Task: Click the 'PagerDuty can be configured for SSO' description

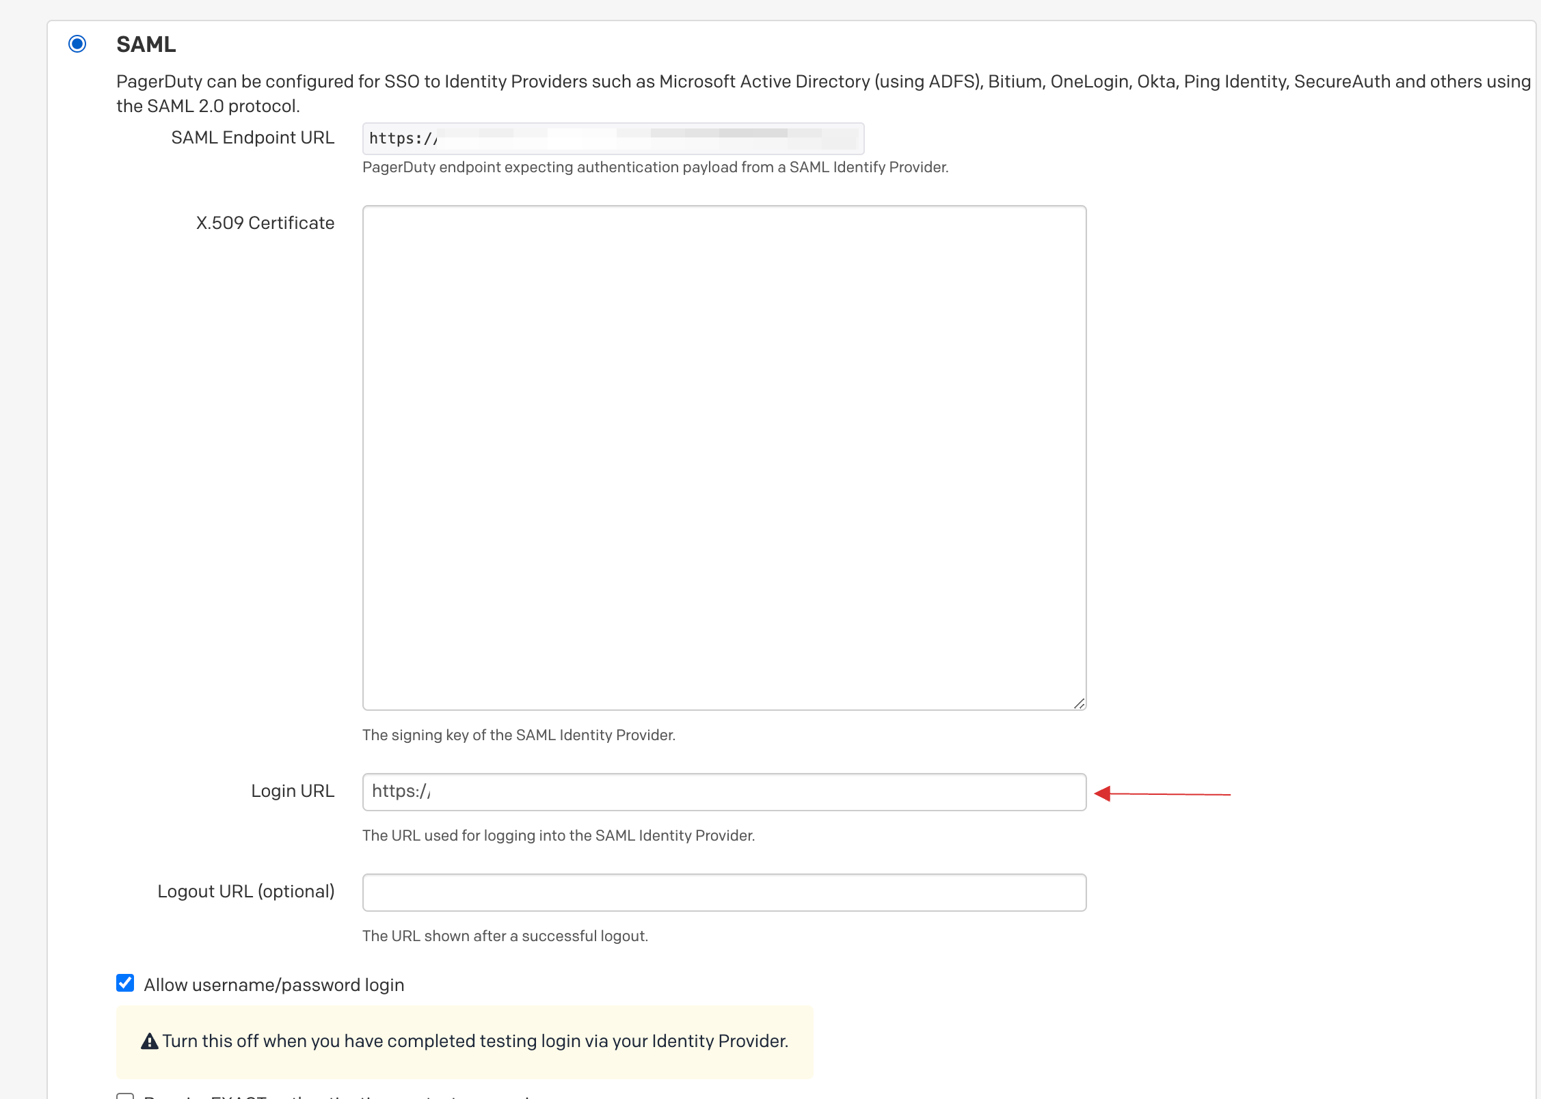Action: pos(823,94)
